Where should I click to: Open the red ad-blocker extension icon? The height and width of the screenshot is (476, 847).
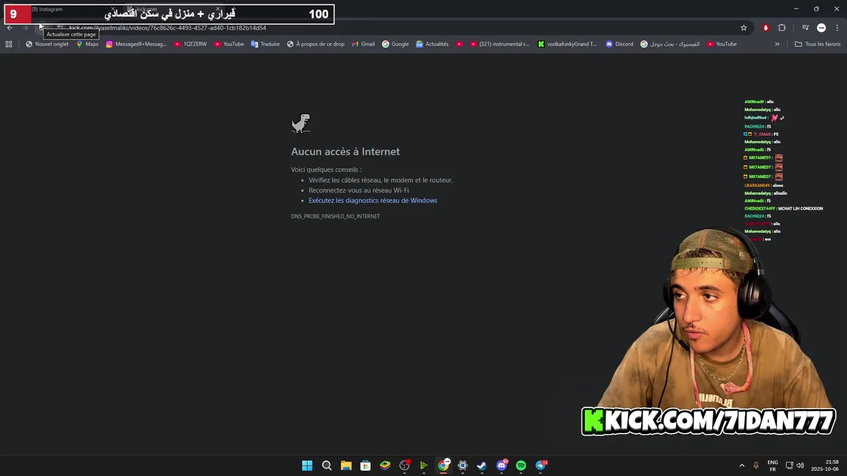point(766,28)
